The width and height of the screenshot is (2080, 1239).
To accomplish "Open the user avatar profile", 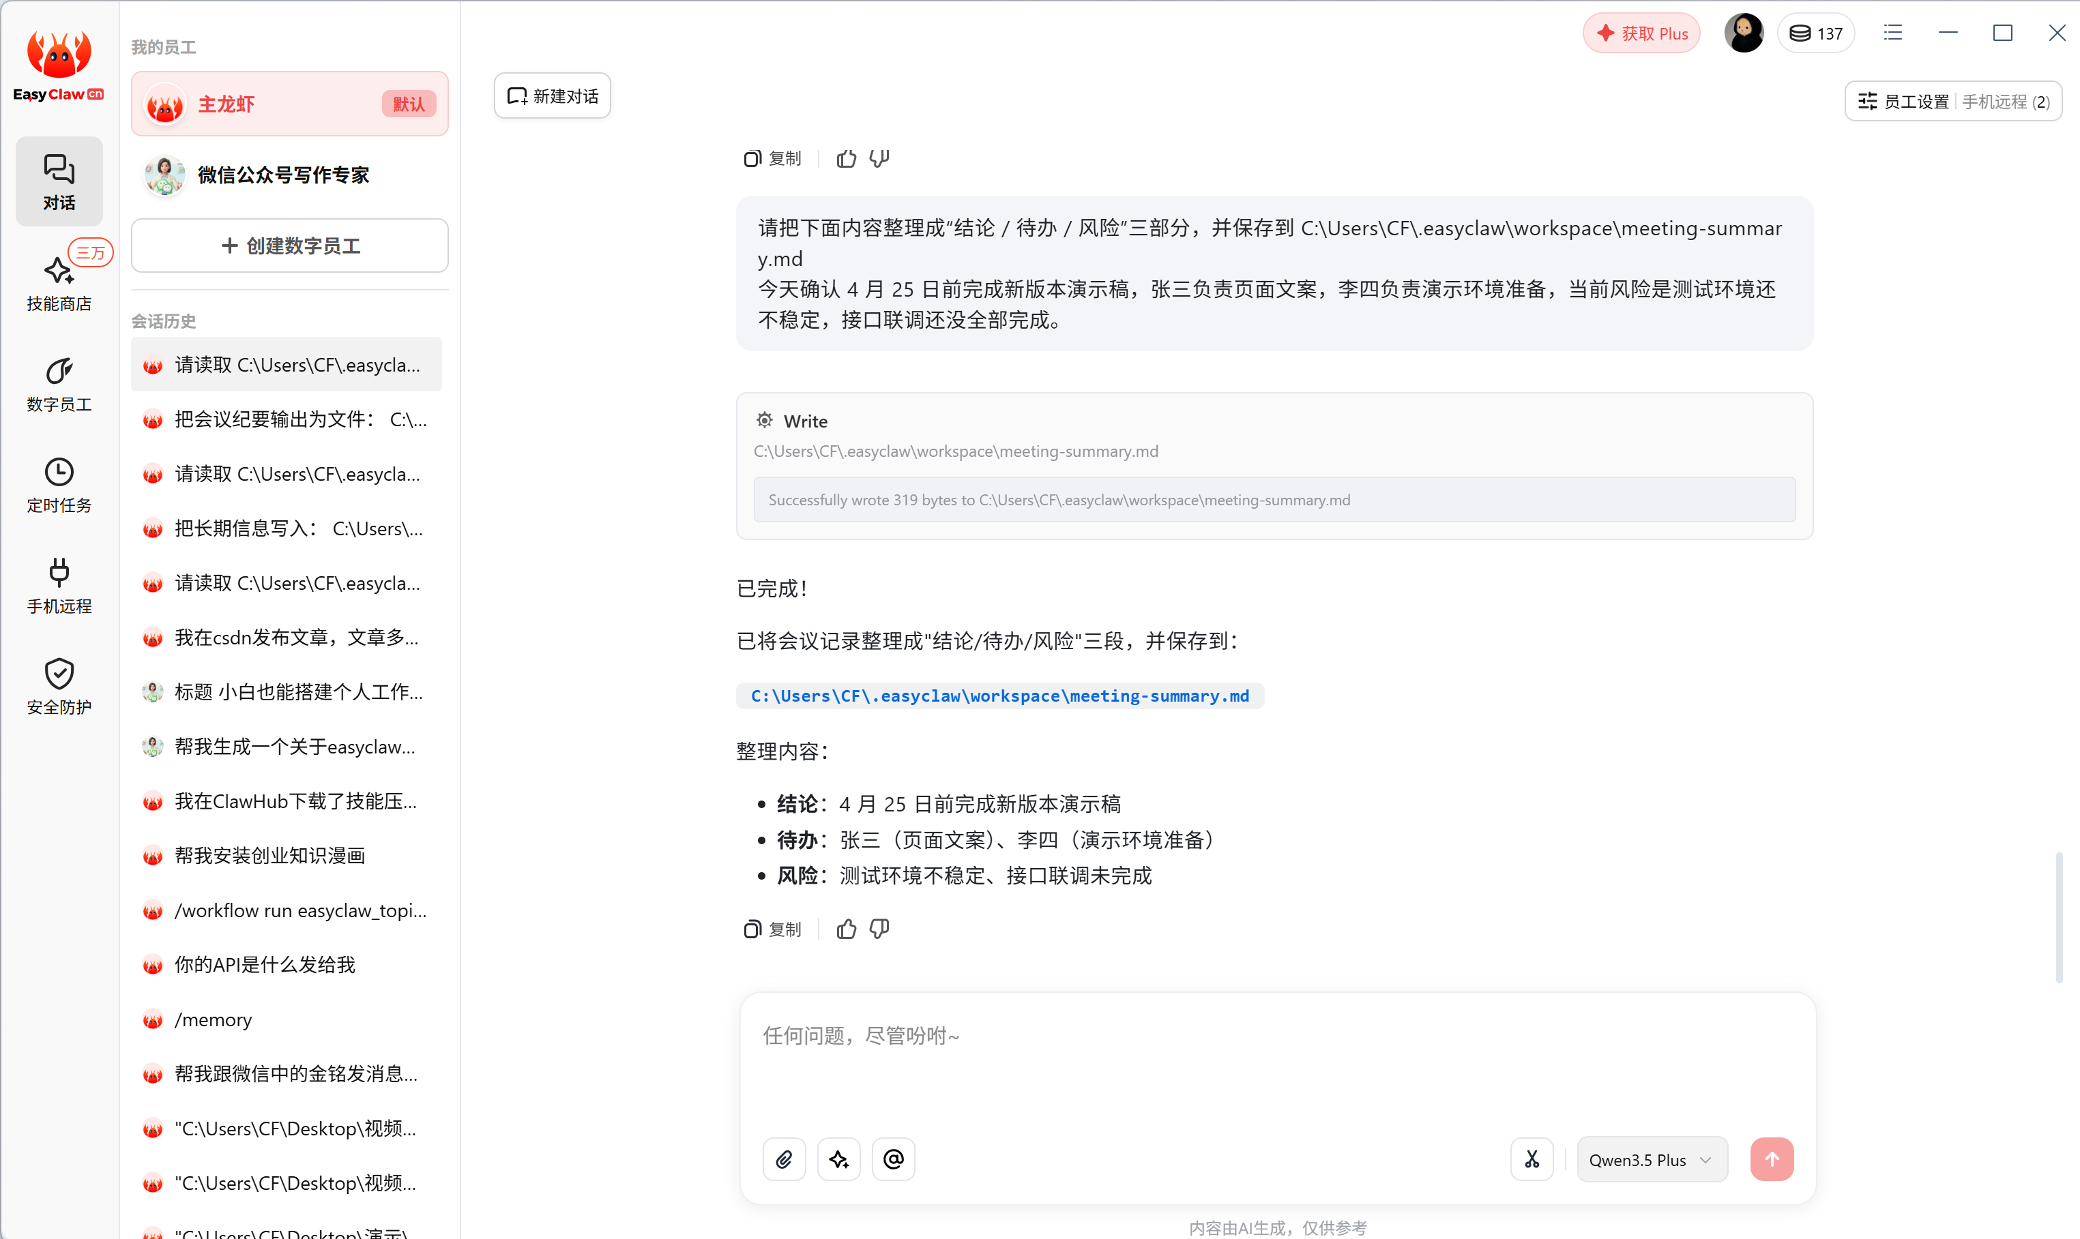I will coord(1744,33).
